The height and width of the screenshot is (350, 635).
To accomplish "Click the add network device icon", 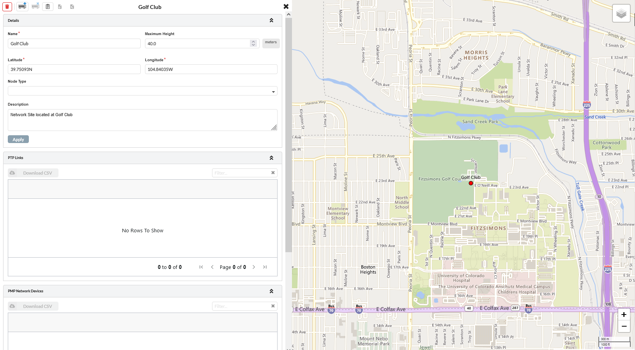I will point(22,6).
